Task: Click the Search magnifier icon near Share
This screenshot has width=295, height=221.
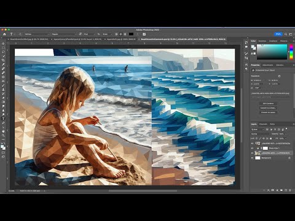Action: pos(286,34)
